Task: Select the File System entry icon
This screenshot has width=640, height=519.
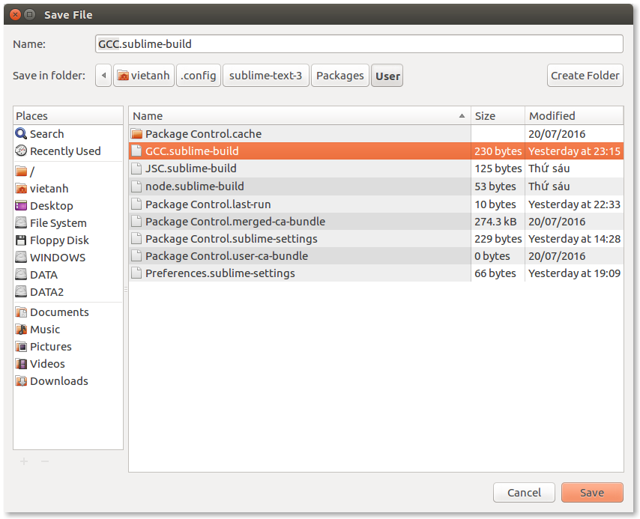Action: coord(22,222)
